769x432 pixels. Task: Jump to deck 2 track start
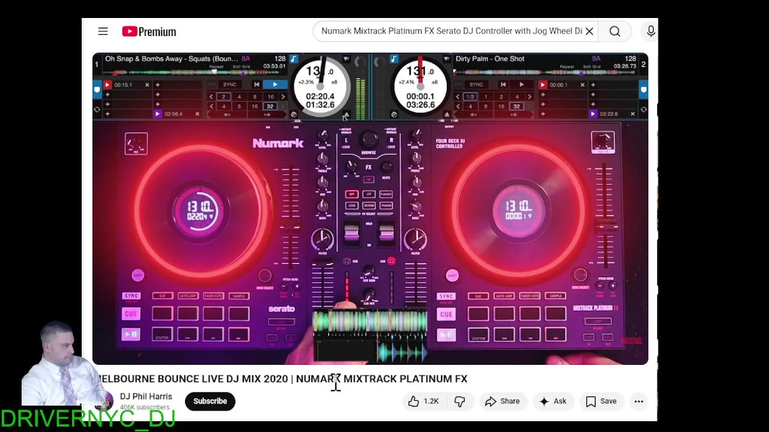click(503, 85)
